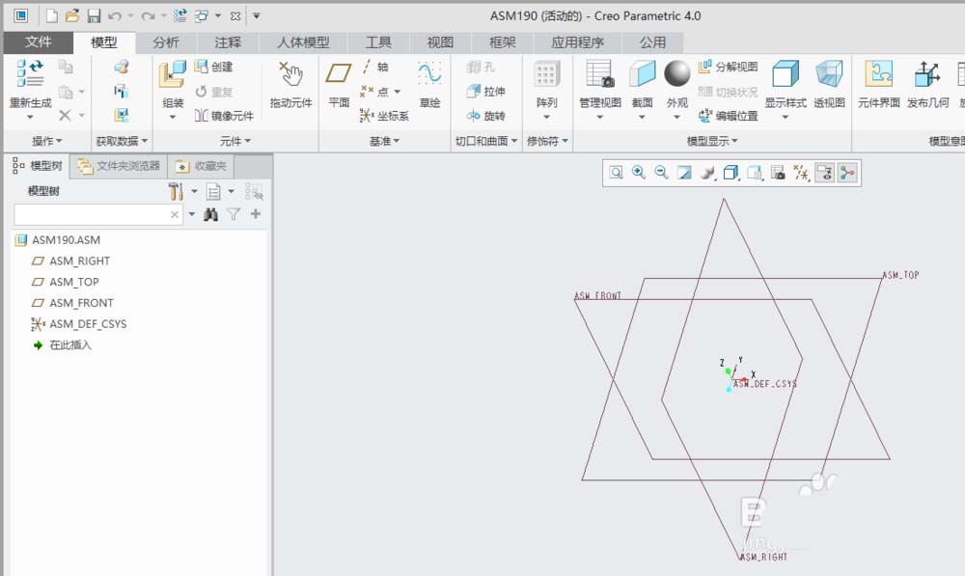Toggle the spin center display icon
Screen dimensions: 965x576
(847, 173)
